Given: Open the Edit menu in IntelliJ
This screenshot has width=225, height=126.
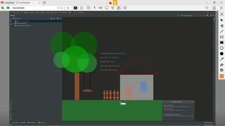Looking at the screenshot, I should click(18, 13).
